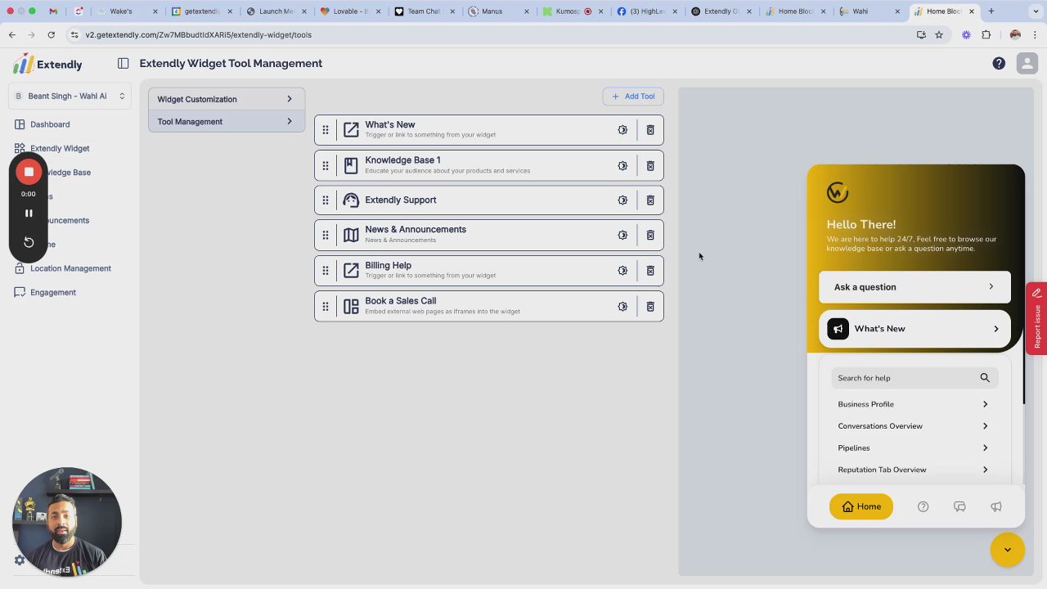Open settings for Extendly Support tool
The width and height of the screenshot is (1047, 589).
622,200
